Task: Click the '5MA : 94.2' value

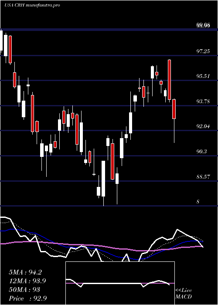Action: point(25,272)
